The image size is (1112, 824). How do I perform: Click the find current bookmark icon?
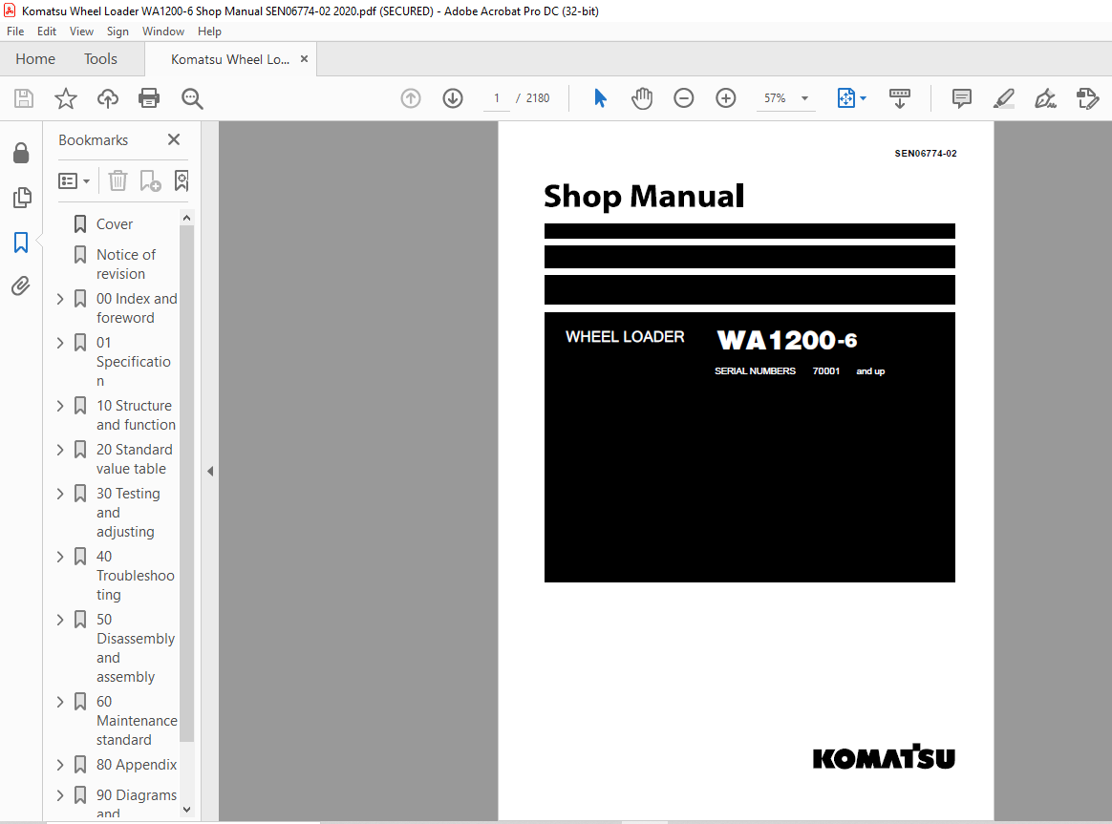pyautogui.click(x=182, y=181)
